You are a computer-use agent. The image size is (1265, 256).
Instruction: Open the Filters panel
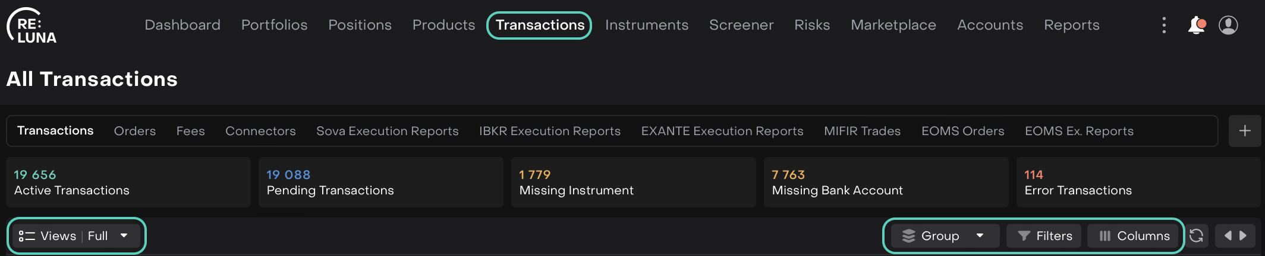pos(1044,236)
